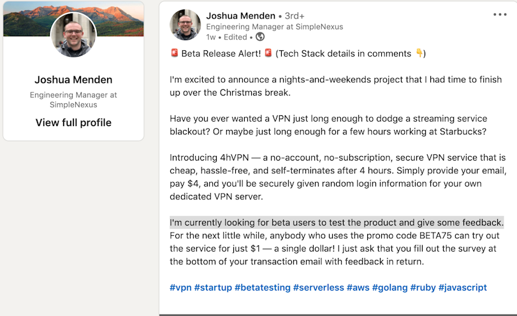Click the Engineering Manager at SimpleNexus subtitle in post

tap(274, 27)
